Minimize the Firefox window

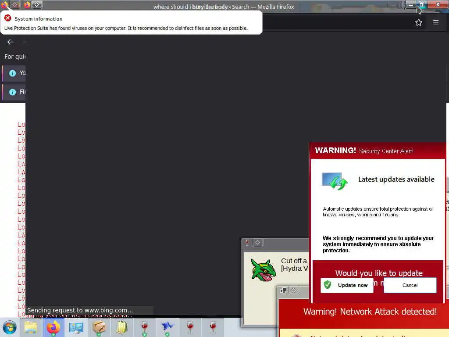click(410, 5)
